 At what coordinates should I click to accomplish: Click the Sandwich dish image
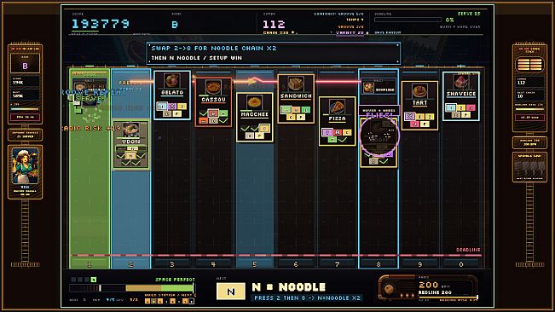296,84
